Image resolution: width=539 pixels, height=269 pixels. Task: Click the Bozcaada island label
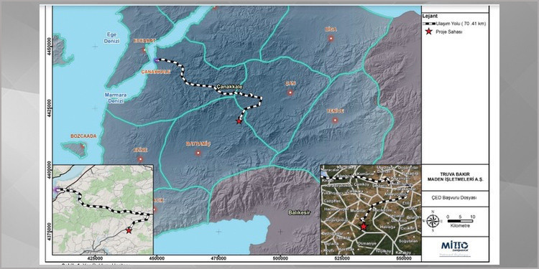click(x=83, y=136)
